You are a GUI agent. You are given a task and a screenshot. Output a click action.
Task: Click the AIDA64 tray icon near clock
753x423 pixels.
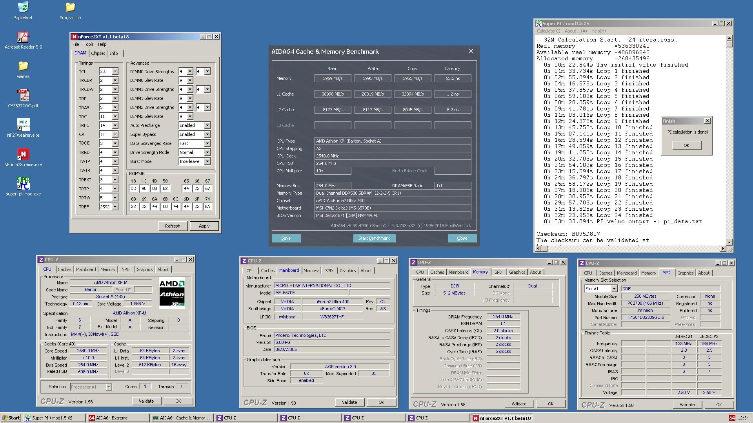pos(731,418)
